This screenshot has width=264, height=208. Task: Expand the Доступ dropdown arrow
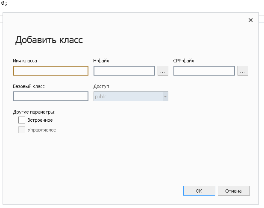[165, 97]
